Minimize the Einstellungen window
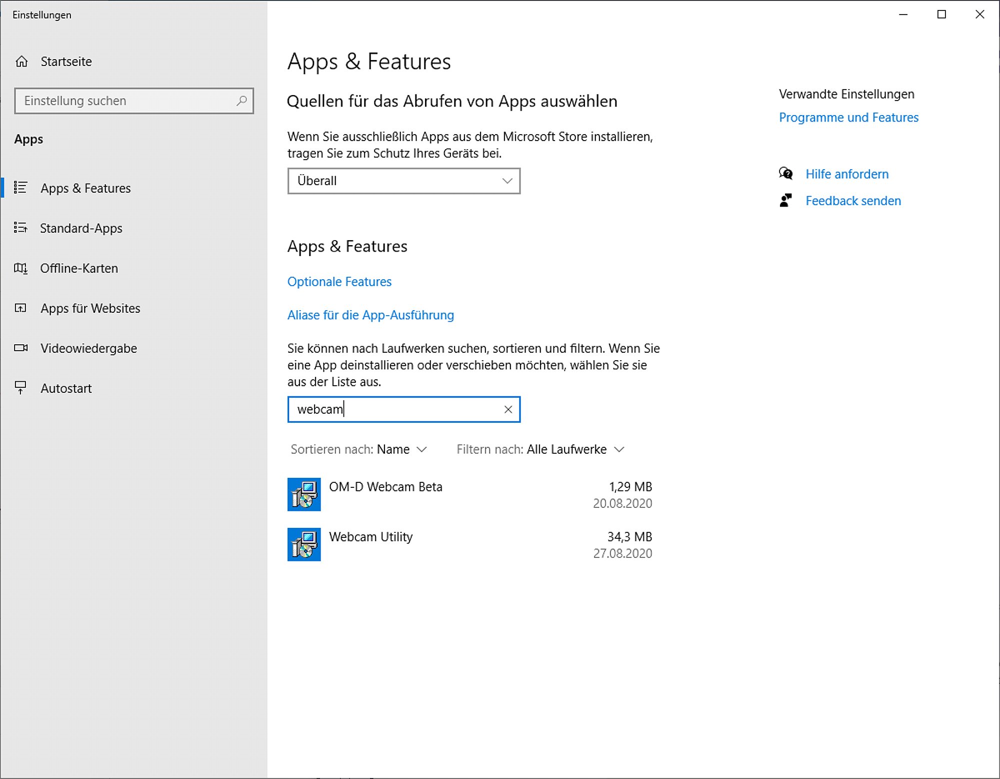This screenshot has width=1000, height=779. 903,15
